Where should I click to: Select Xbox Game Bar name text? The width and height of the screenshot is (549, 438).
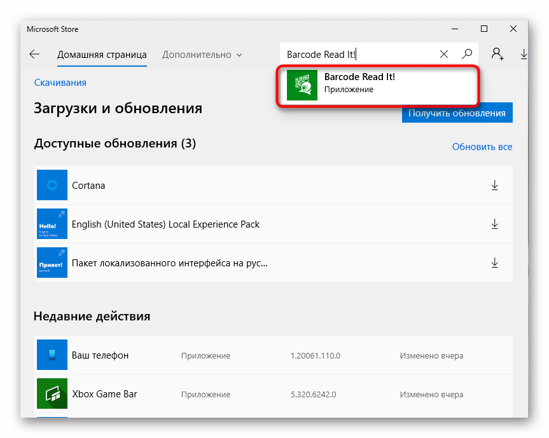(105, 394)
